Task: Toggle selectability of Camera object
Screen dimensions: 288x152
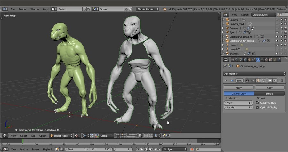Action: click(282, 20)
